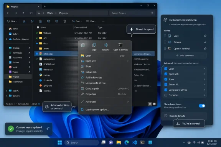Click drag handle beside pinned Copy

coord(165,36)
